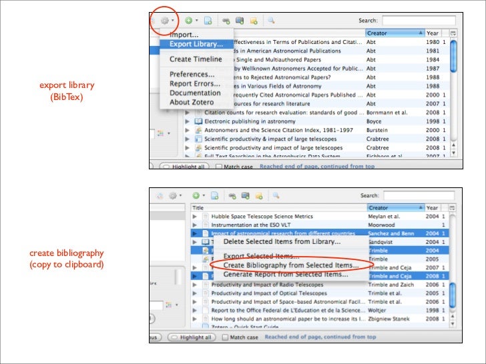Screen dimensions: 486x364
Task: Click creator cell Bornmann et al.
Action: point(387,113)
